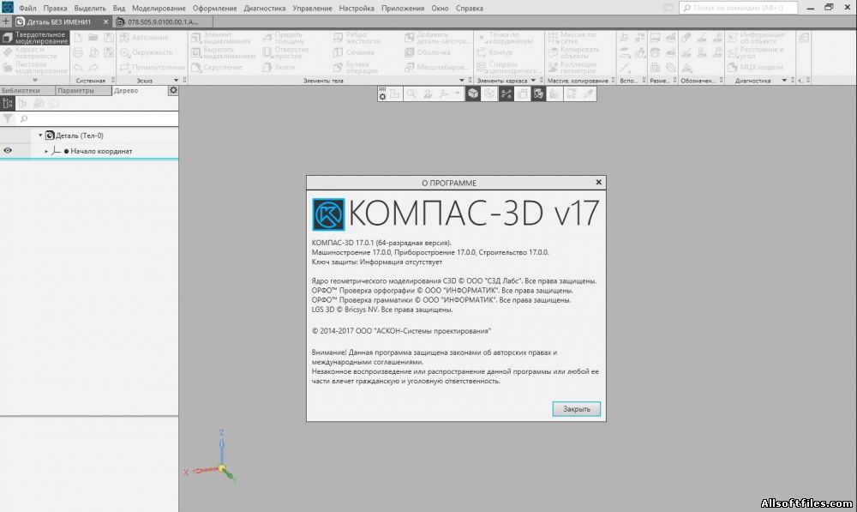Viewport: 857px width, 512px height.
Task: Select the Окружность circle tool
Action: coord(146,52)
